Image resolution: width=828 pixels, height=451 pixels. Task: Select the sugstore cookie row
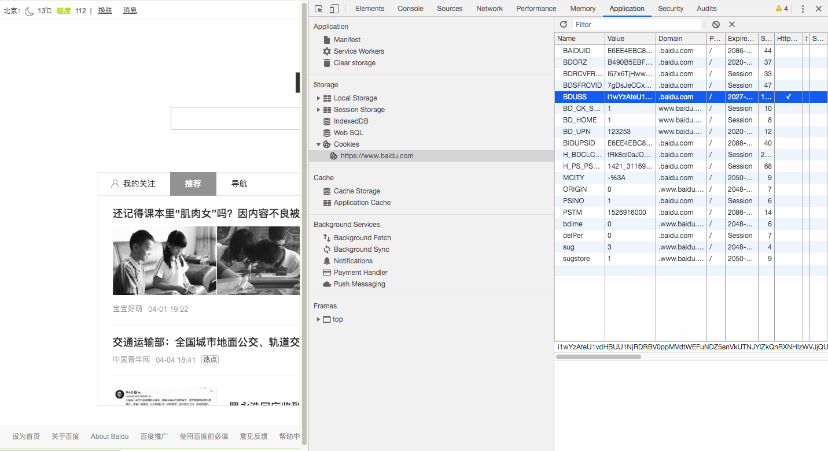tap(691, 259)
